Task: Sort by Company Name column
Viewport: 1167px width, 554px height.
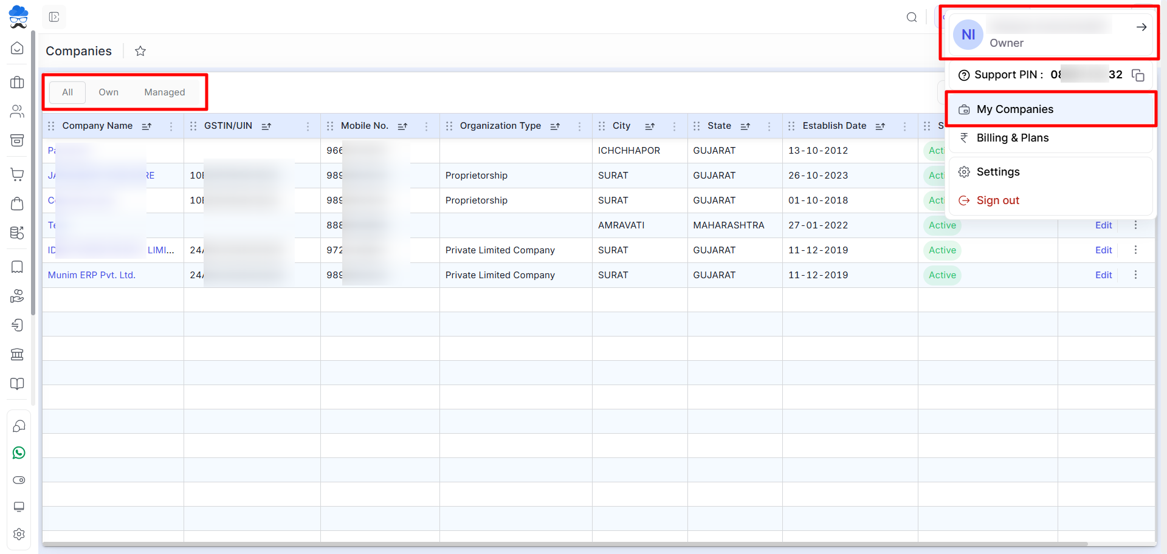Action: (x=146, y=126)
